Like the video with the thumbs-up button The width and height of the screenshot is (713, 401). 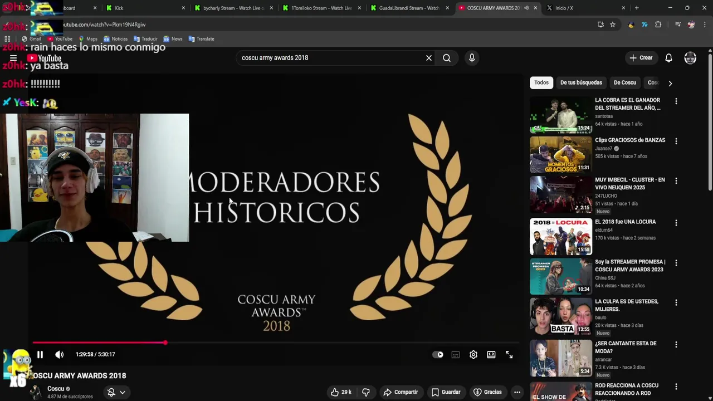[x=341, y=392]
